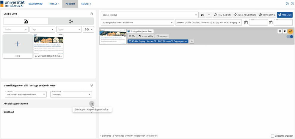
Task: Open the user account icon
Action: (287, 4)
